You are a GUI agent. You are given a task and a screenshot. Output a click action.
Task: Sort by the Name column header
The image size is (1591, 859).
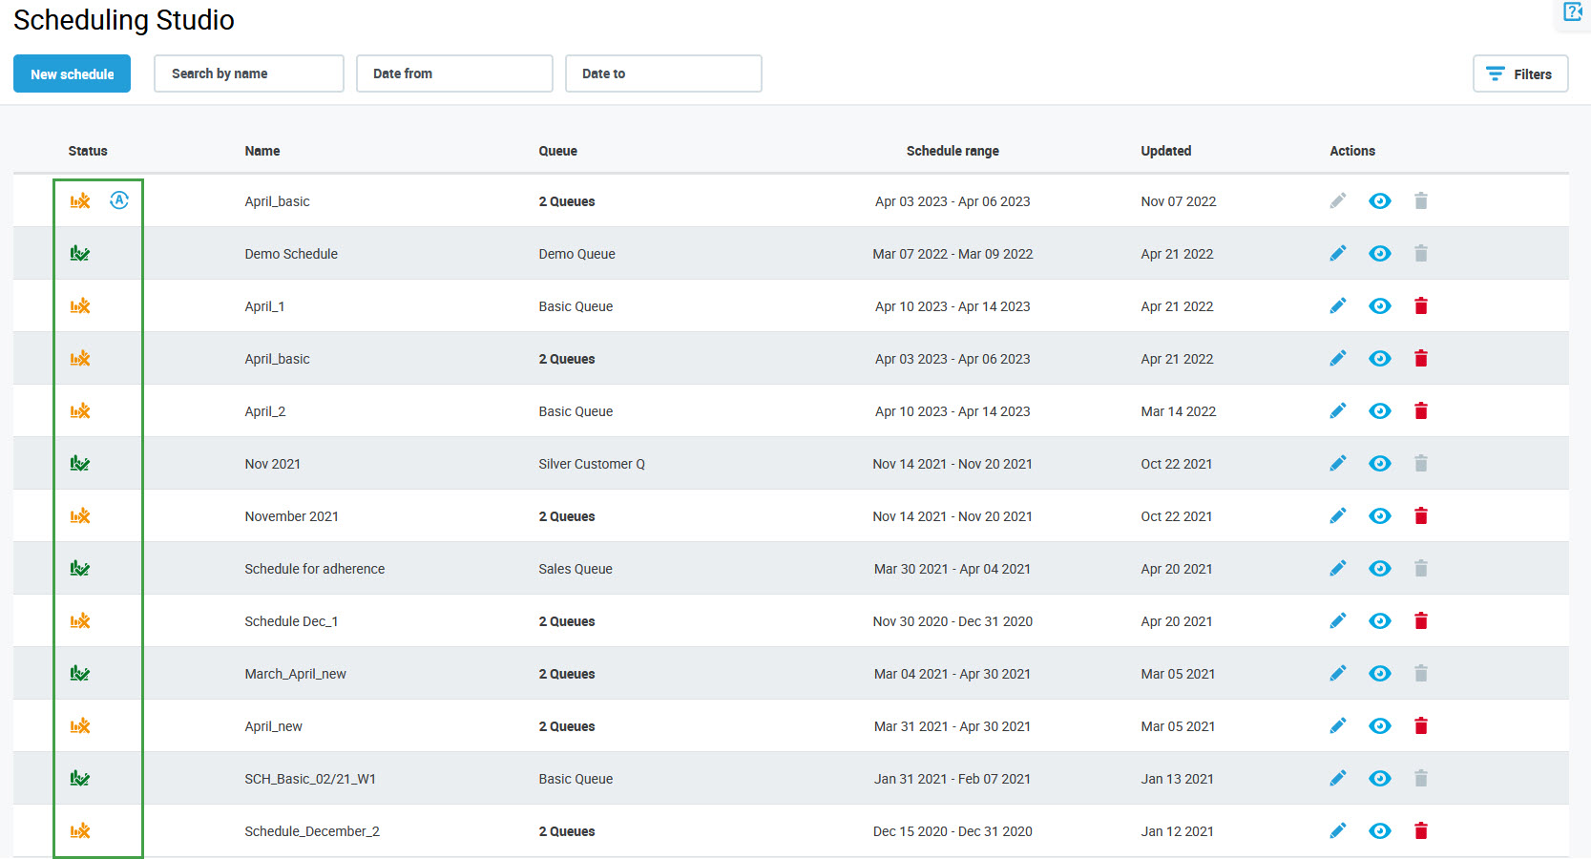click(262, 151)
